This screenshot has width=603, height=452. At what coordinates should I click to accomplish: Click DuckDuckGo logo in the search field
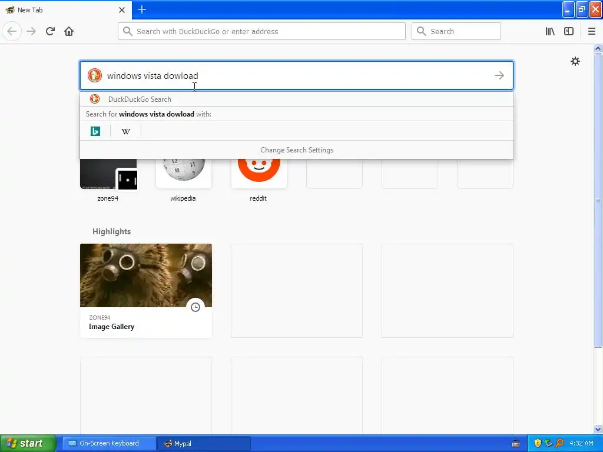[94, 75]
